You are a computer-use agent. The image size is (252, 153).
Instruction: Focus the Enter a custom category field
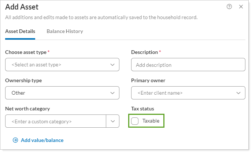pyautogui.click(x=55, y=121)
